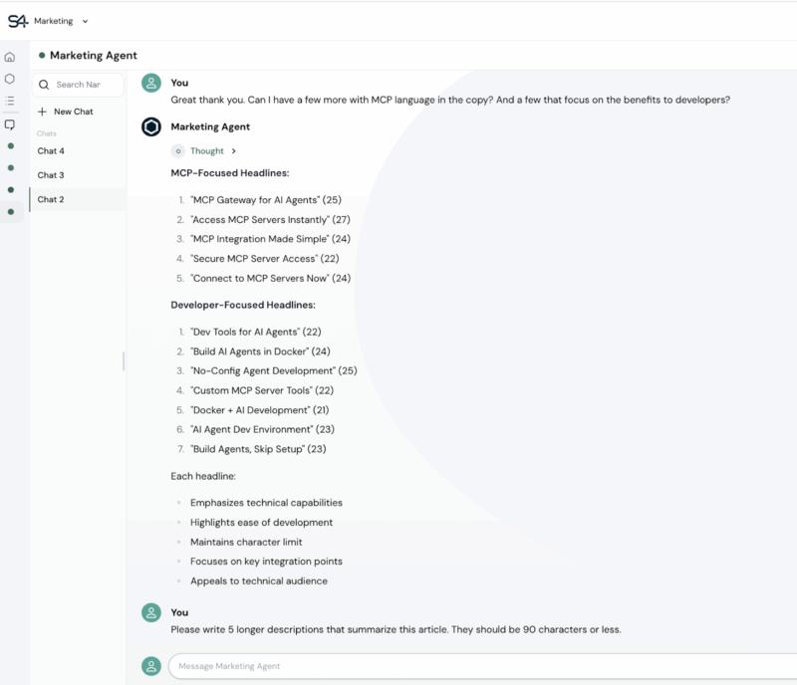
Task: Expand the Thought section
Action: [x=206, y=151]
